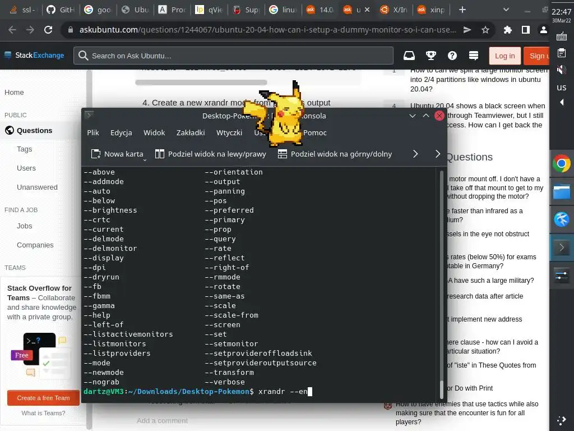Viewport: 574px width, 431px height.
Task: Open virtual keyboard tray icon
Action: 562,36
